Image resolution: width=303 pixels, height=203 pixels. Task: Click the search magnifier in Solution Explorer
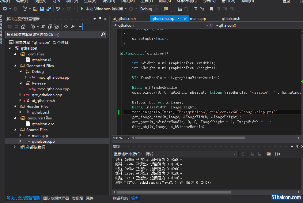(x=103, y=35)
